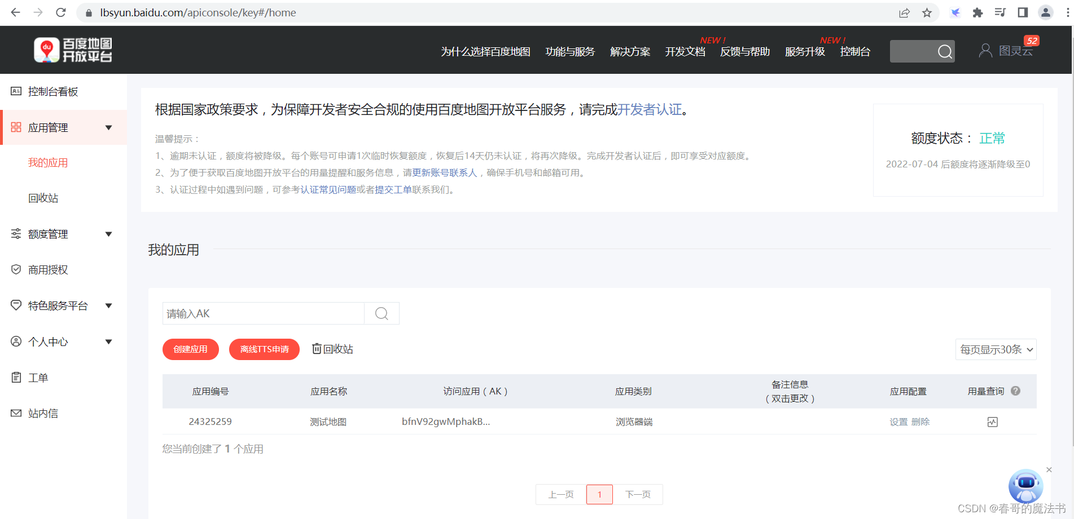Click 删除 for app 测试地图
The width and height of the screenshot is (1074, 519).
[920, 422]
